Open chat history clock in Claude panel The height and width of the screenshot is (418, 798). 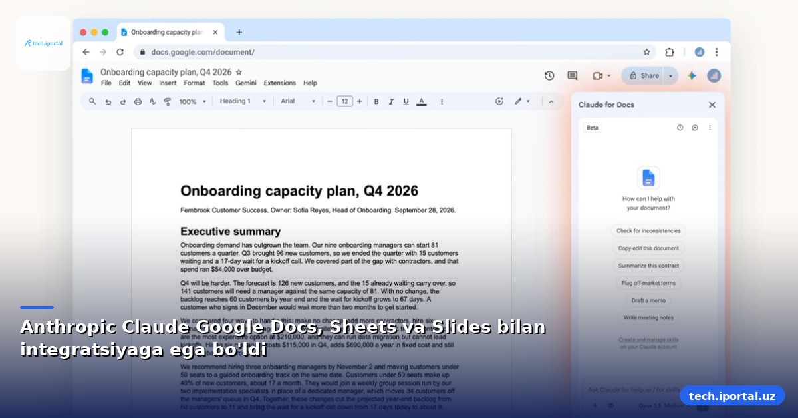coord(680,128)
